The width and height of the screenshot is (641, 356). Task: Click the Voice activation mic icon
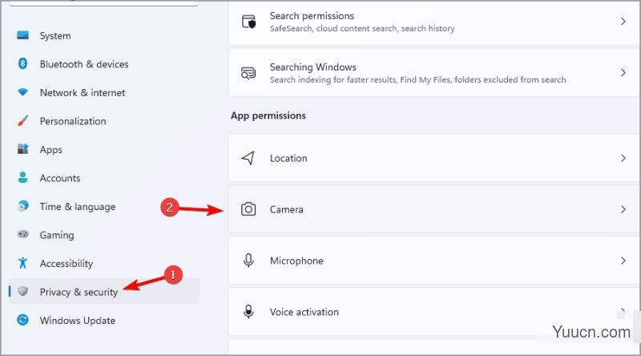pyautogui.click(x=248, y=311)
